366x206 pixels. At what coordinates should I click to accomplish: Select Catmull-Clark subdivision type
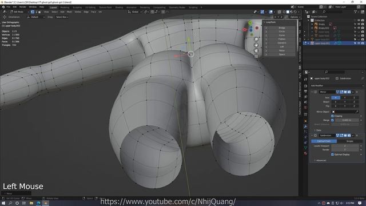coord(324,141)
